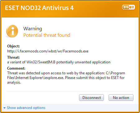Click the facemoods.com object URL
The height and width of the screenshot is (113, 140).
[x=48, y=51]
